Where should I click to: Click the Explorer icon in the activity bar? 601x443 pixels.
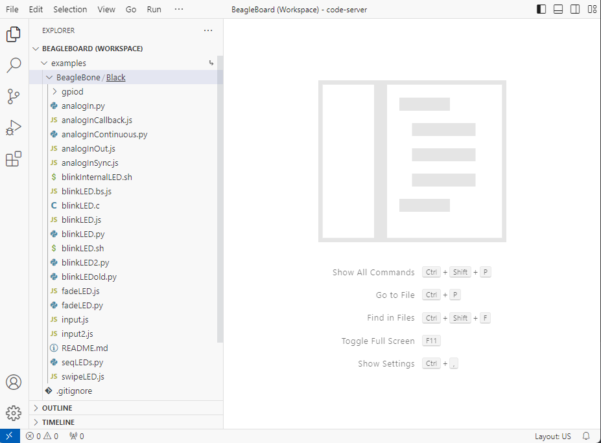(14, 34)
